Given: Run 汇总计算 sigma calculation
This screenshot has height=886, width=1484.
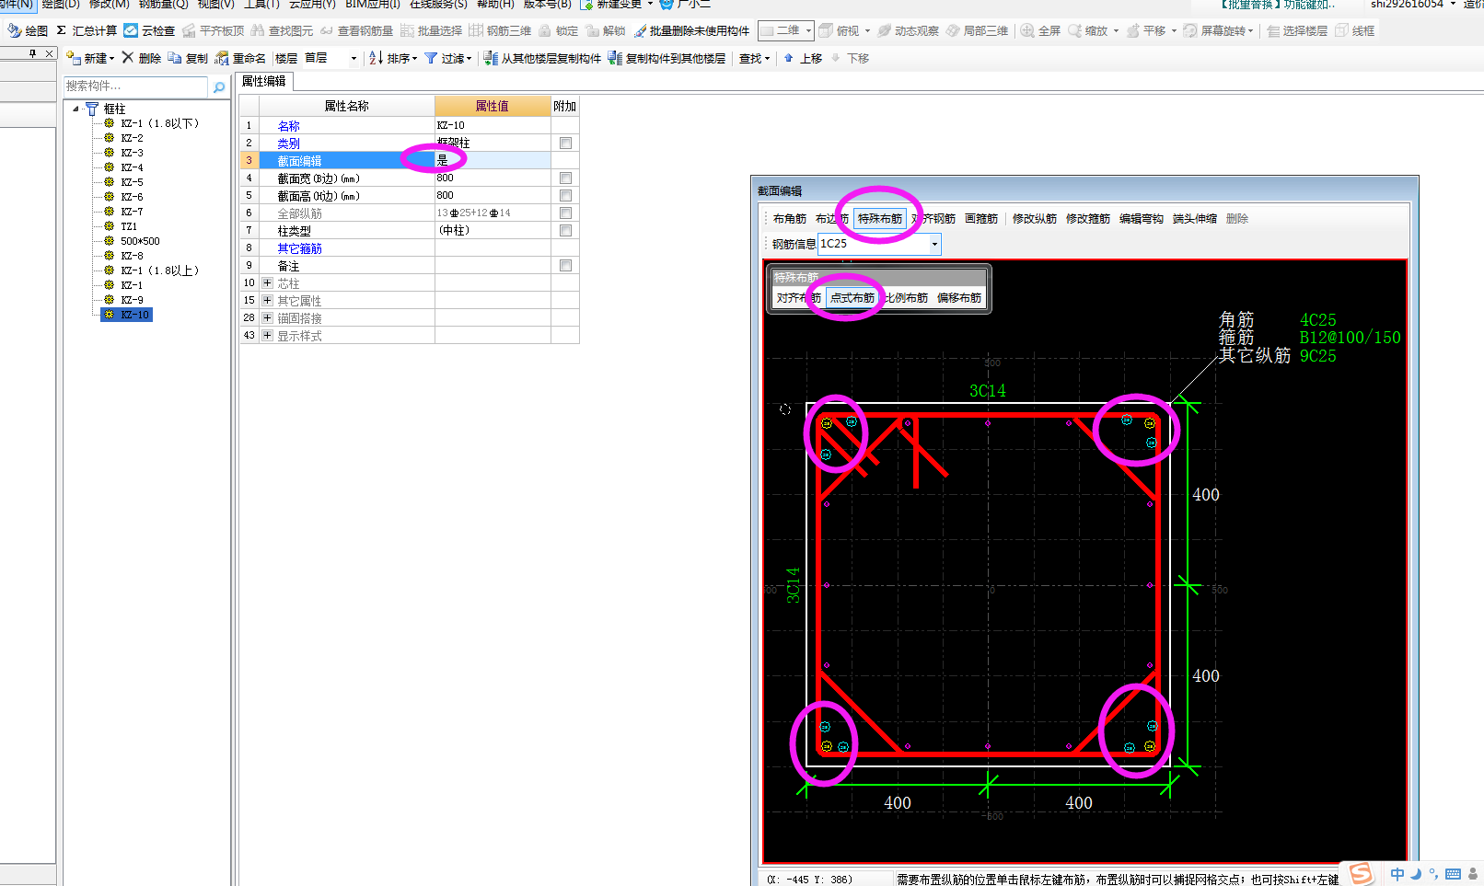Looking at the screenshot, I should click(x=86, y=30).
